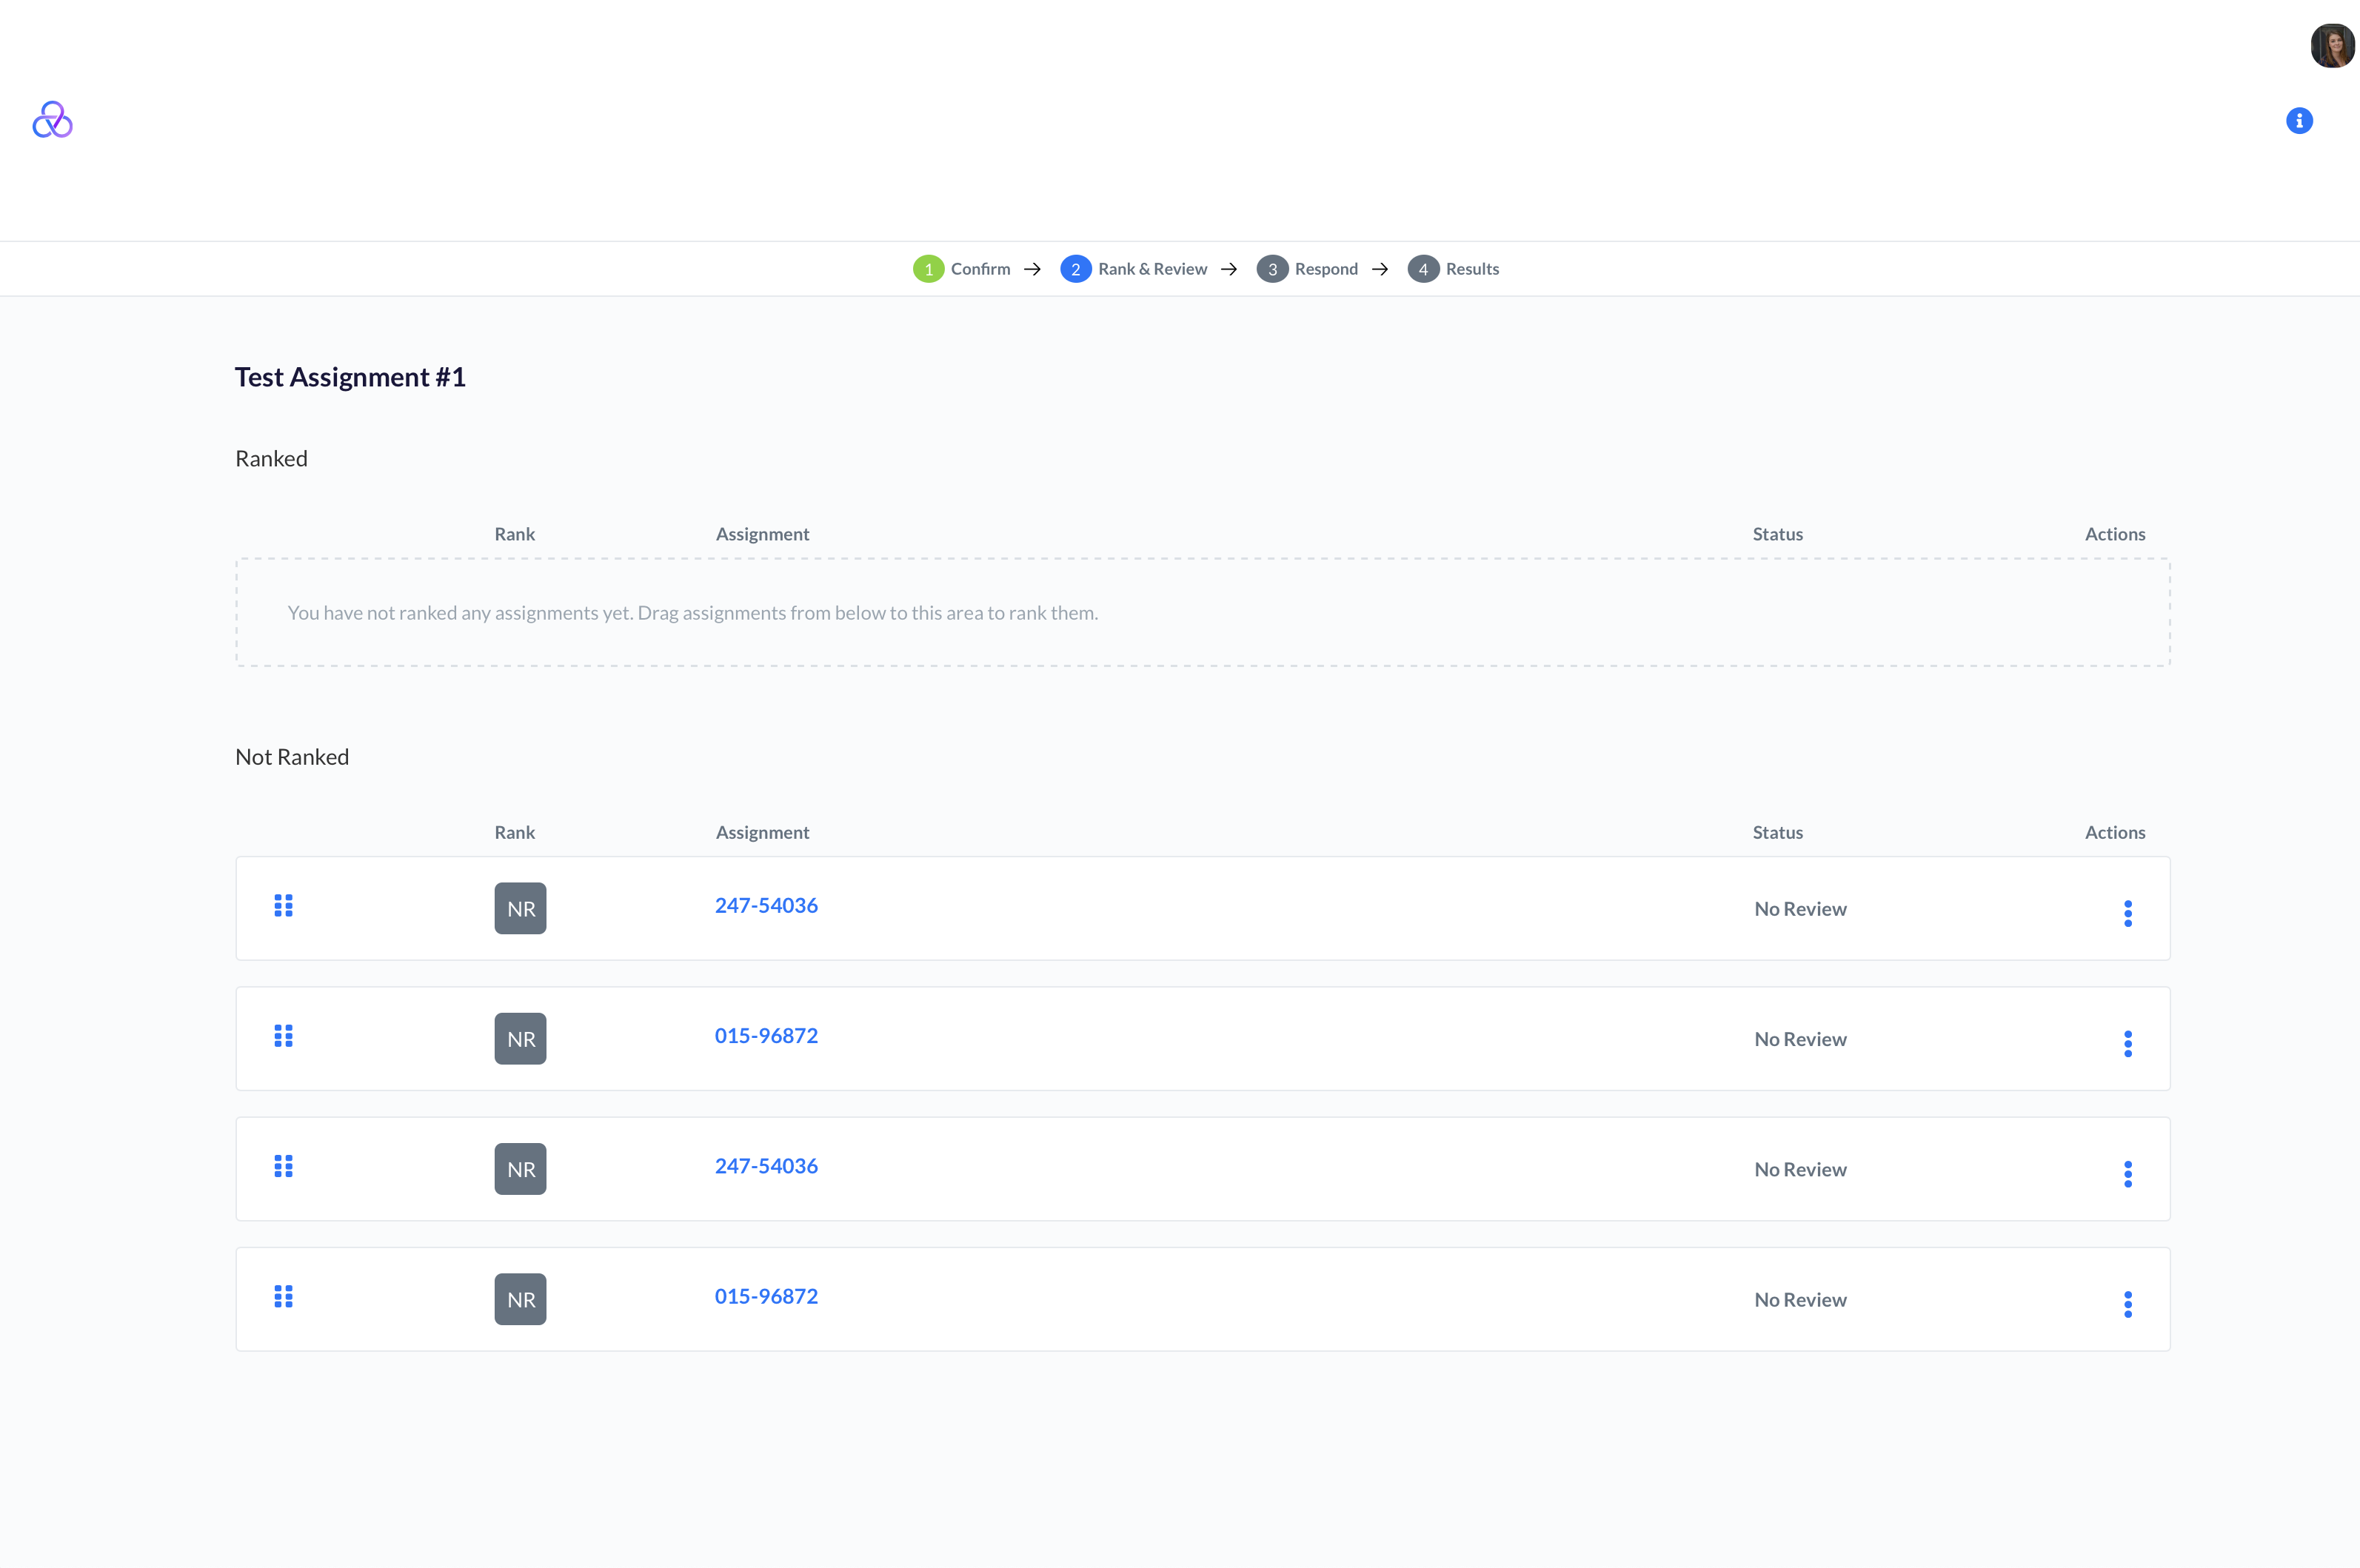2360x1568 pixels.
Task: Grab drag handle of second unranked row
Action: [283, 1036]
